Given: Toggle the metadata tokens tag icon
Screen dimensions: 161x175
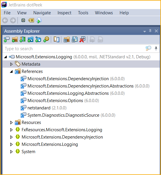Looking at the screenshot, I should [x=31, y=20].
